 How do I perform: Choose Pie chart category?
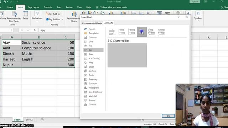tap(93, 46)
